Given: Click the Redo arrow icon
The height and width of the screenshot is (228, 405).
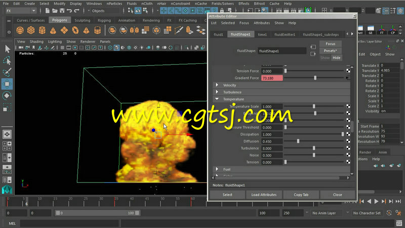Looking at the screenshot, I should tap(77, 11).
